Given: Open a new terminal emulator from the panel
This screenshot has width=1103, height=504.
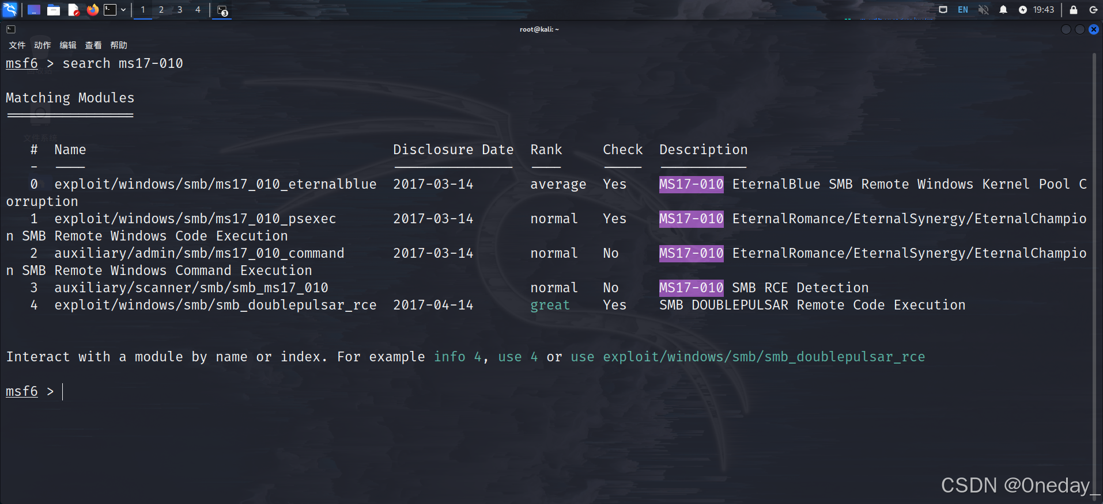Looking at the screenshot, I should pos(110,10).
